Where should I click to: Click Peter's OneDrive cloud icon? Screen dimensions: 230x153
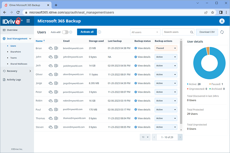[x=51, y=92]
